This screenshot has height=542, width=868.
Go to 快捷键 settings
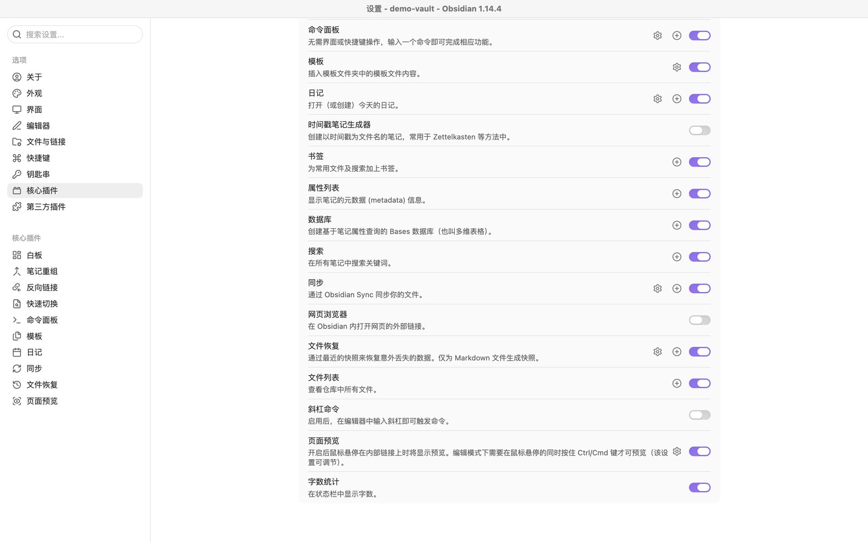pyautogui.click(x=75, y=158)
